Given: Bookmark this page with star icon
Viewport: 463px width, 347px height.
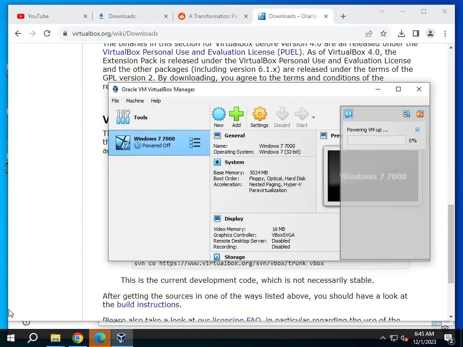Looking at the screenshot, I should coord(383,33).
